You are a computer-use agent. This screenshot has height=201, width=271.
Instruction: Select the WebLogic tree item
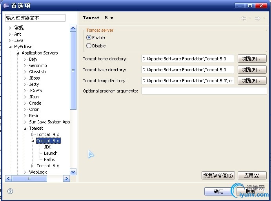38,172
